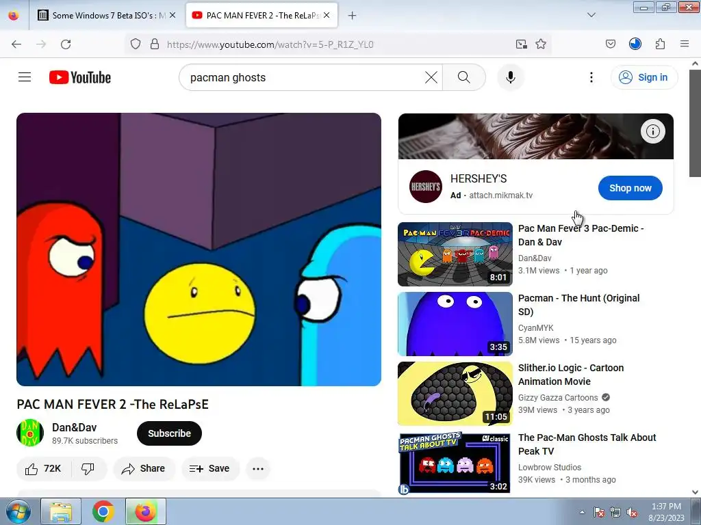Open Firefox account circle icon
The width and height of the screenshot is (701, 525).
[x=635, y=44]
